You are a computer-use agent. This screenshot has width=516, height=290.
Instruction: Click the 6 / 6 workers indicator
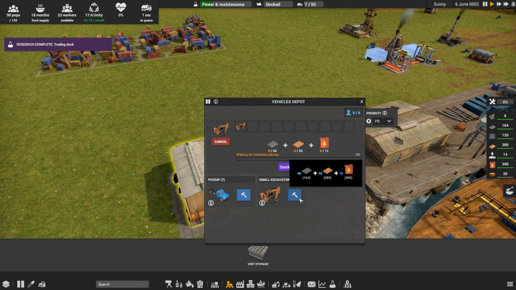[x=353, y=113]
